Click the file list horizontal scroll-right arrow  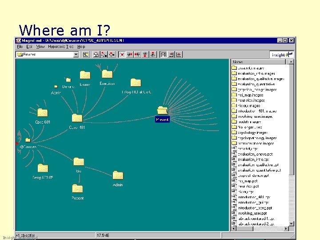point(286,228)
